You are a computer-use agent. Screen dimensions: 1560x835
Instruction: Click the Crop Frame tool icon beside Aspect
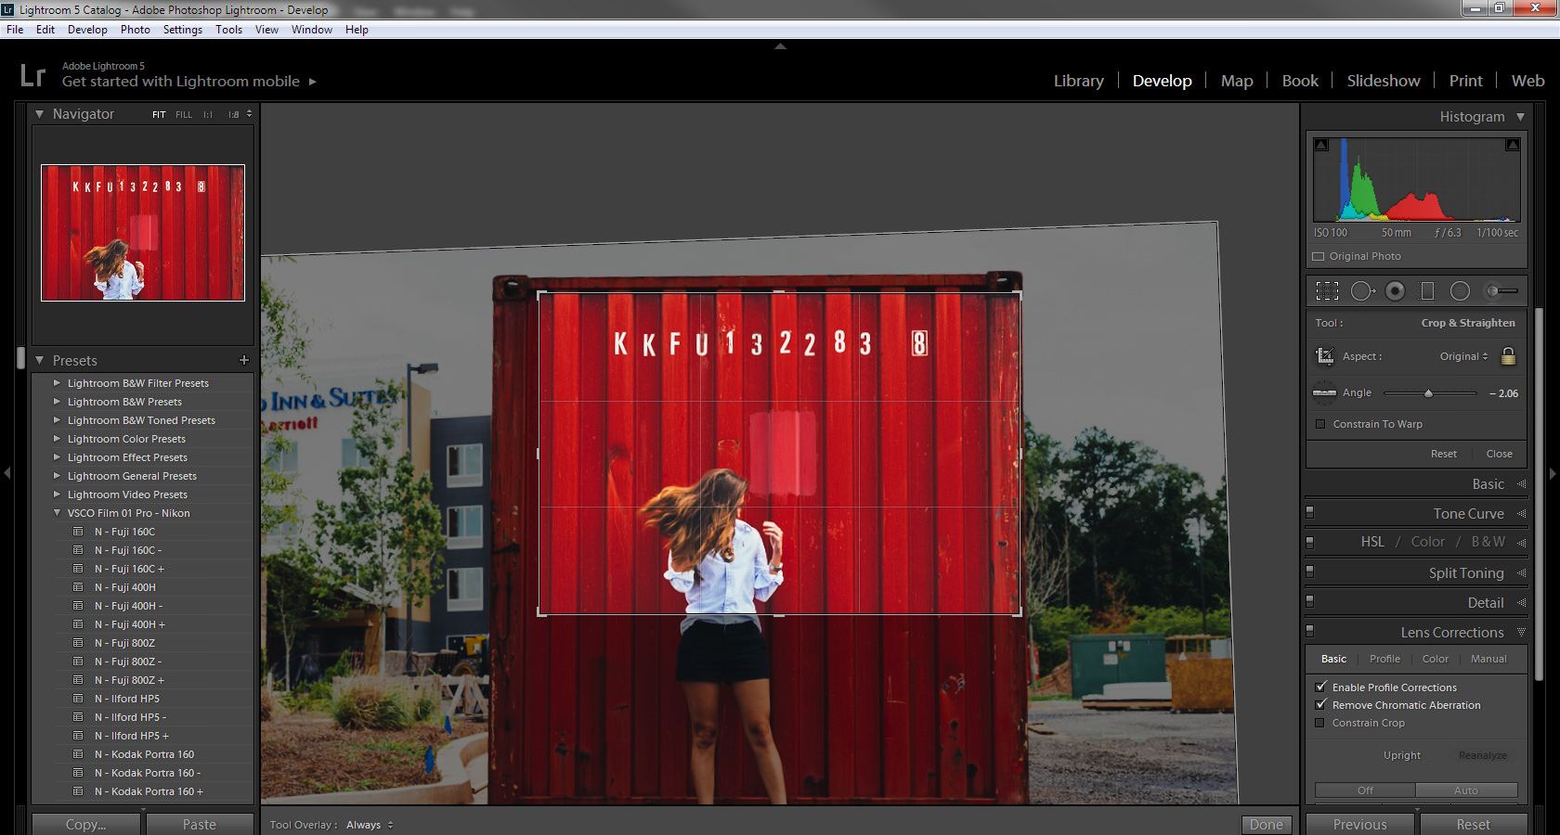coord(1324,356)
